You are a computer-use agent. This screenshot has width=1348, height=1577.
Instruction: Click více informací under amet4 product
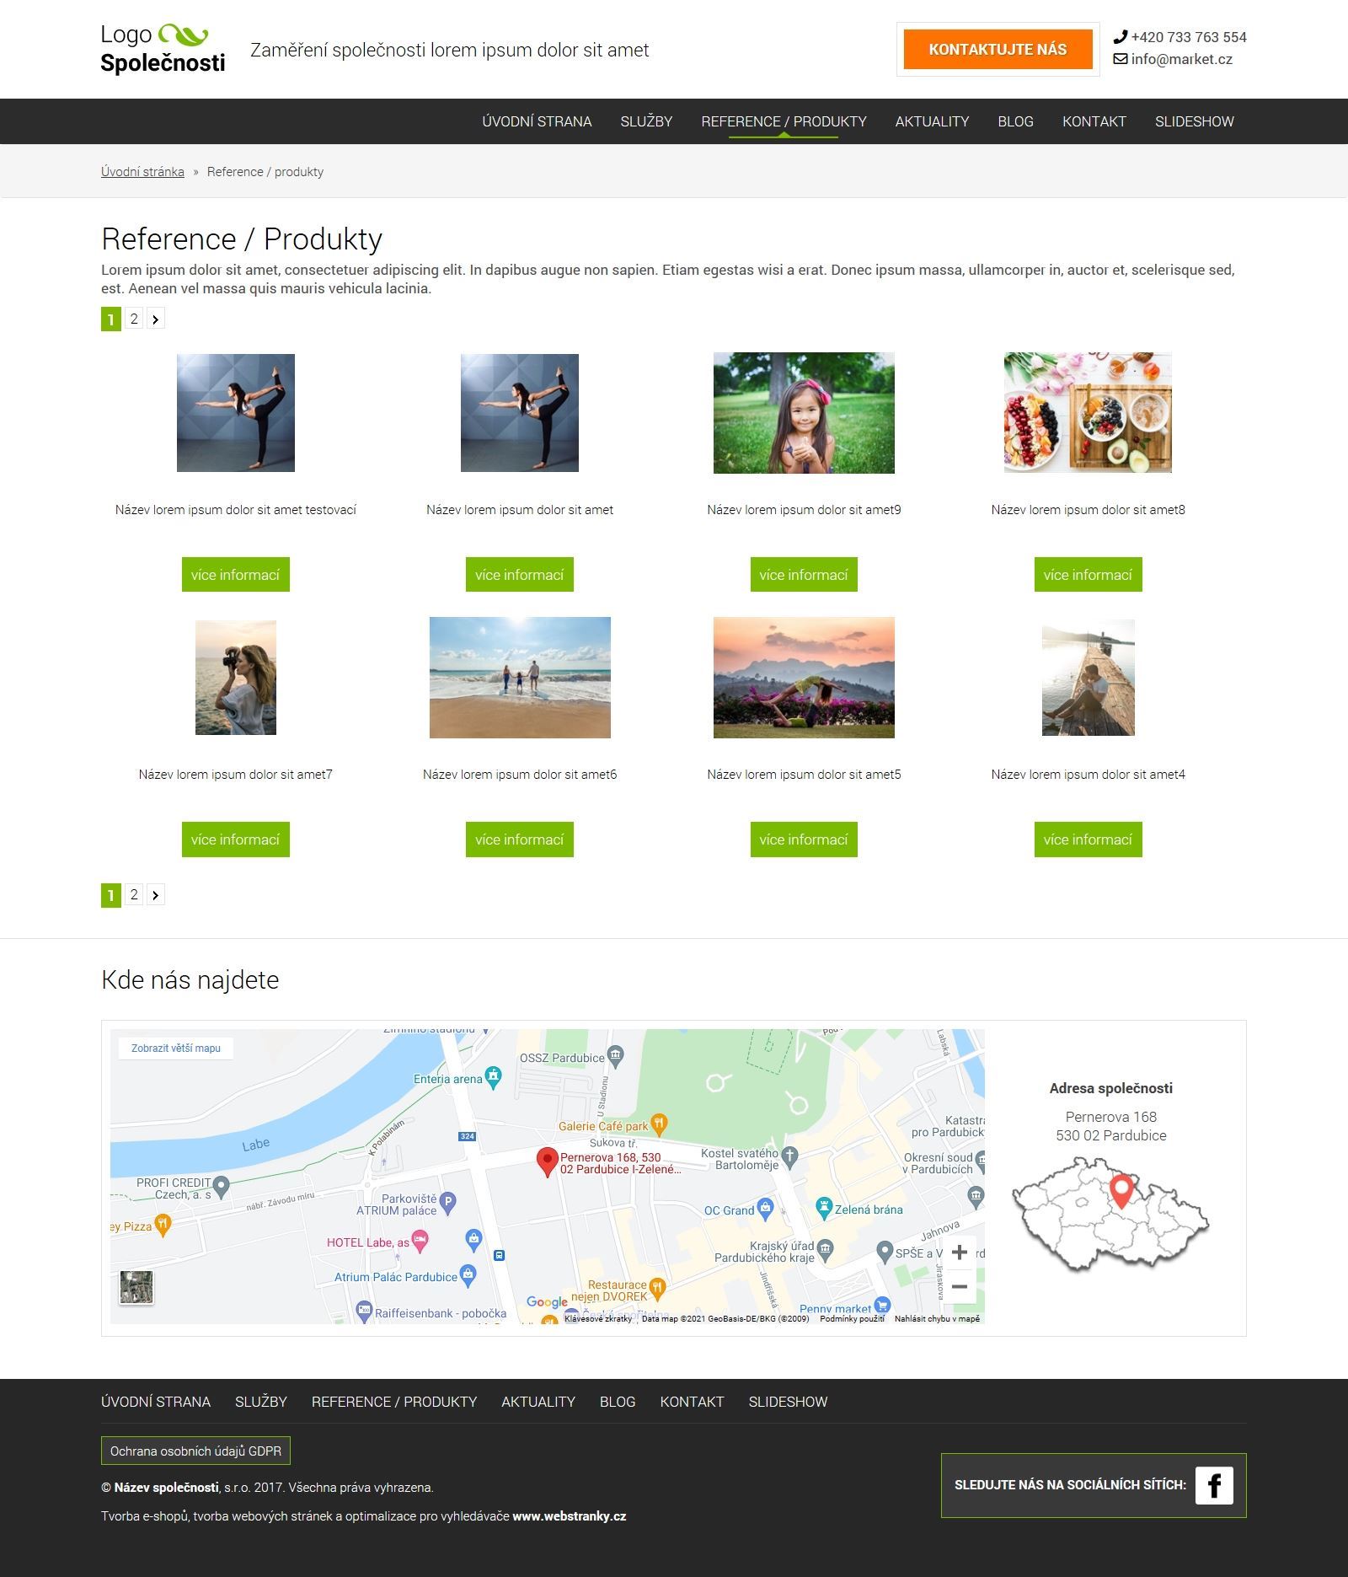1088,839
